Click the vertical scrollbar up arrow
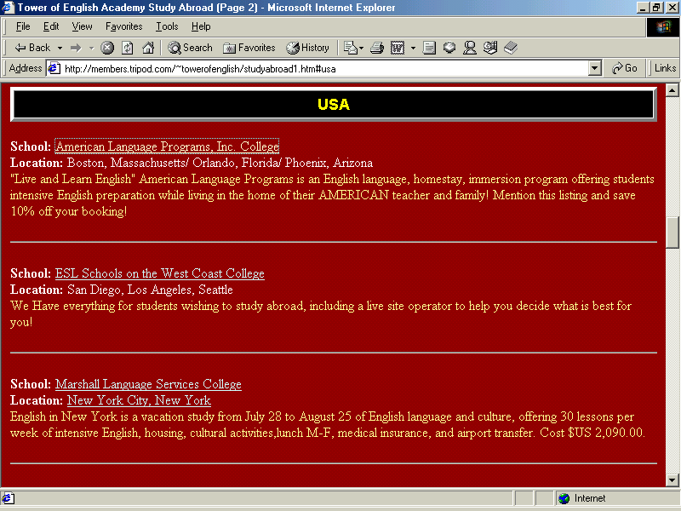The height and width of the screenshot is (511, 681). click(672, 90)
